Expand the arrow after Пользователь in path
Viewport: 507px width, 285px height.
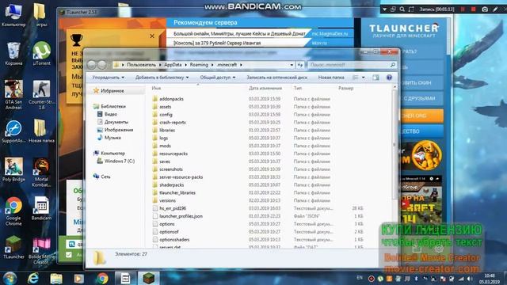click(x=160, y=65)
